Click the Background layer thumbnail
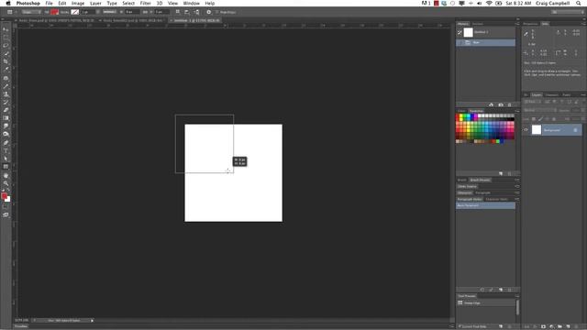 [x=537, y=130]
